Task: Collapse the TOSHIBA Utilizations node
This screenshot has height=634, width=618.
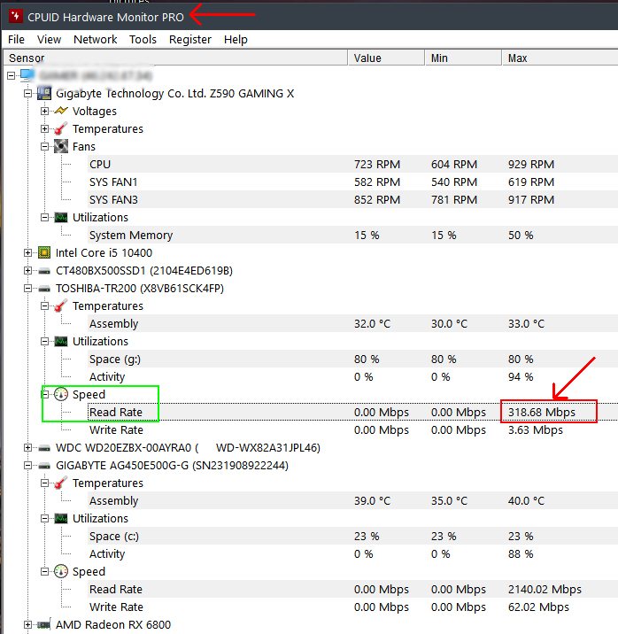Action: click(x=44, y=342)
